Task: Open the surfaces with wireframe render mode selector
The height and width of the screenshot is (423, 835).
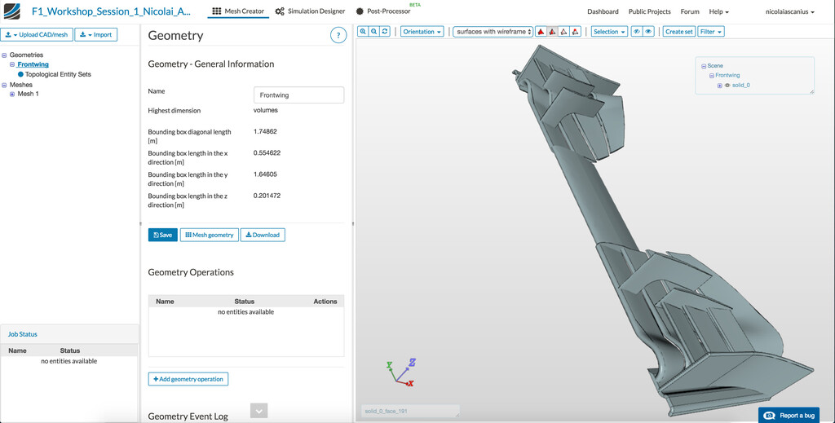Action: 493,32
